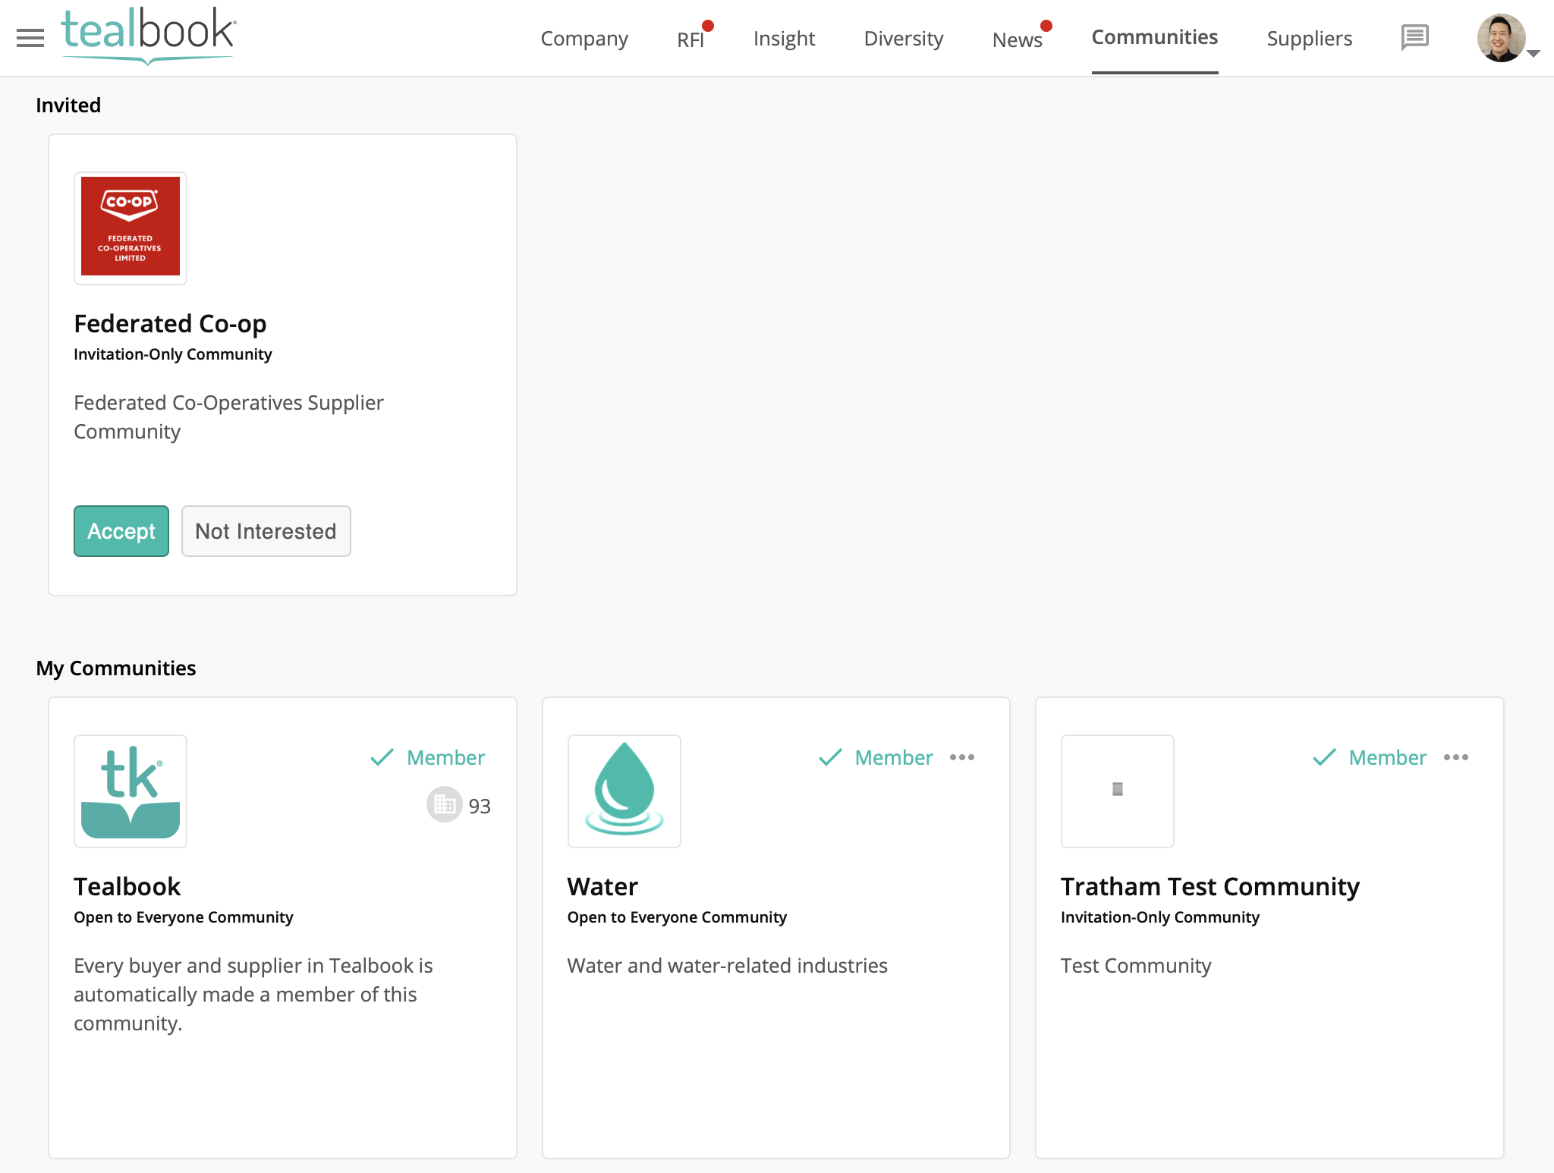Decline invitation with Not Interested button
1554x1173 pixels.
[266, 531]
